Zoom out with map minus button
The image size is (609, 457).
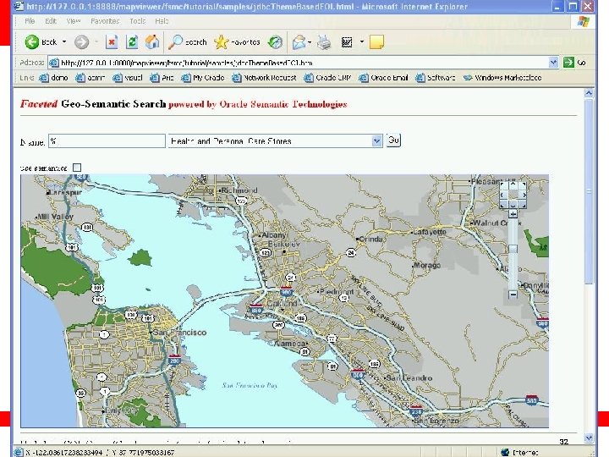tap(513, 295)
